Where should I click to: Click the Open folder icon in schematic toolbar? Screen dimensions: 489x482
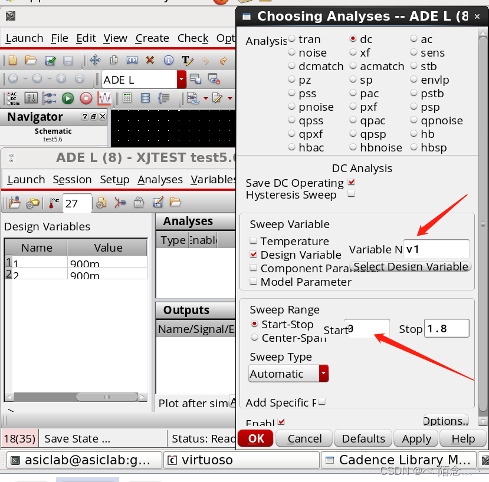(31, 60)
